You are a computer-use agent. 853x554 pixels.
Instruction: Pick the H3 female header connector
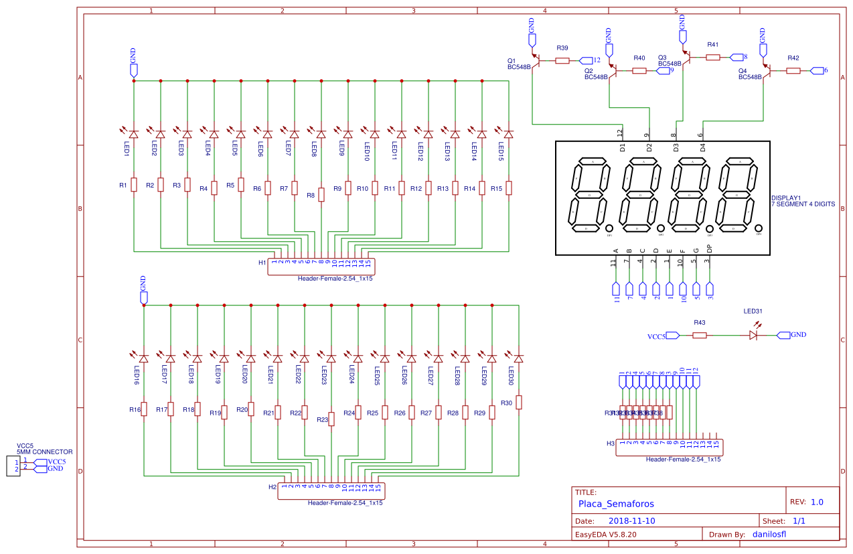(670, 447)
